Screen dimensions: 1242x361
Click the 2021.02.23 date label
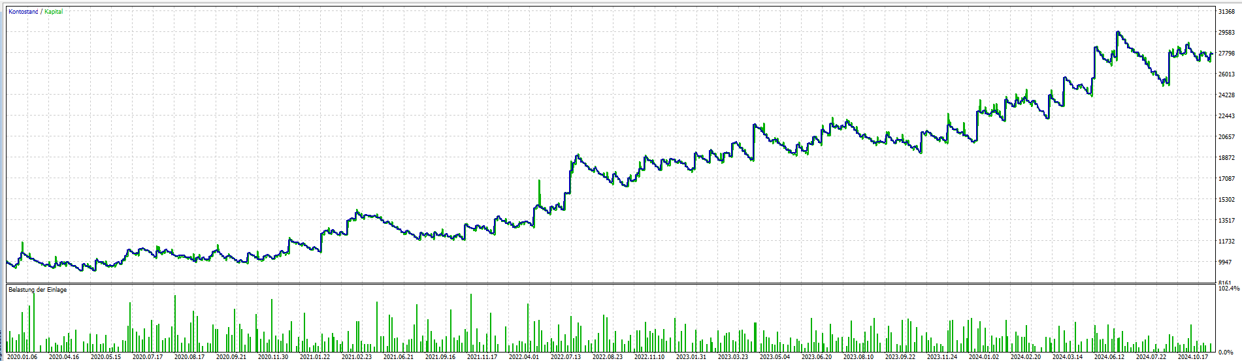point(357,357)
